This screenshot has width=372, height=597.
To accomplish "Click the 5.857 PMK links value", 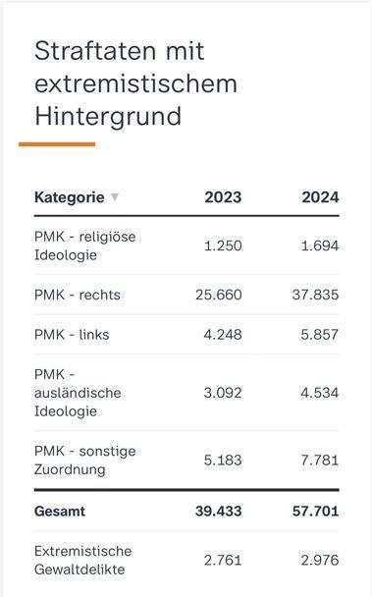I will [320, 335].
